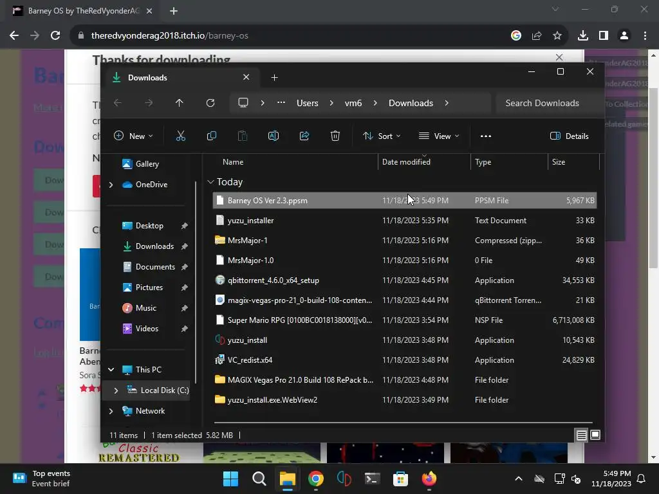
Task: Go up one folder with the Up arrow
Action: click(179, 103)
